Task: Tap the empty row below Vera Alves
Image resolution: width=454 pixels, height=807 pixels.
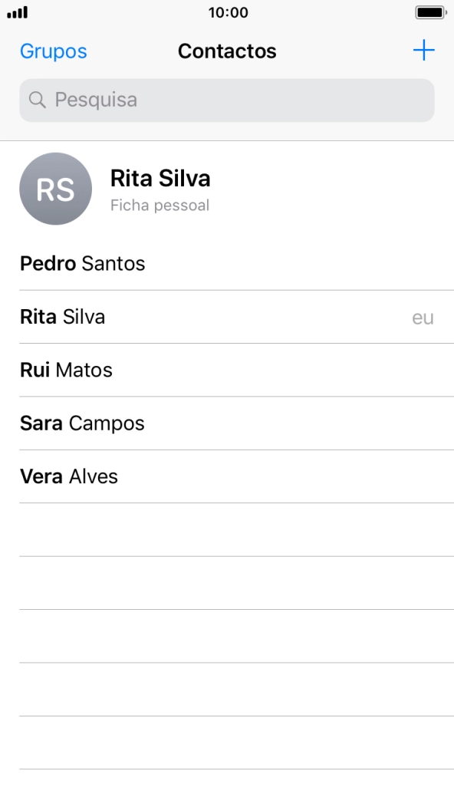Action: click(227, 529)
